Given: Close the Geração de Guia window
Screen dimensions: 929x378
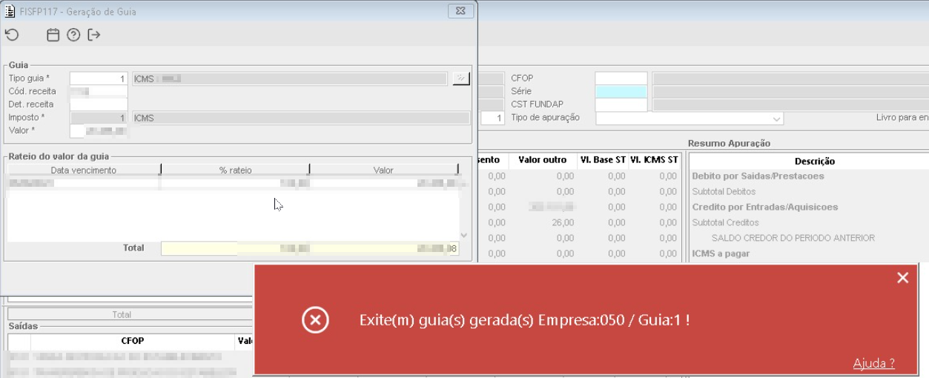Looking at the screenshot, I should point(460,11).
